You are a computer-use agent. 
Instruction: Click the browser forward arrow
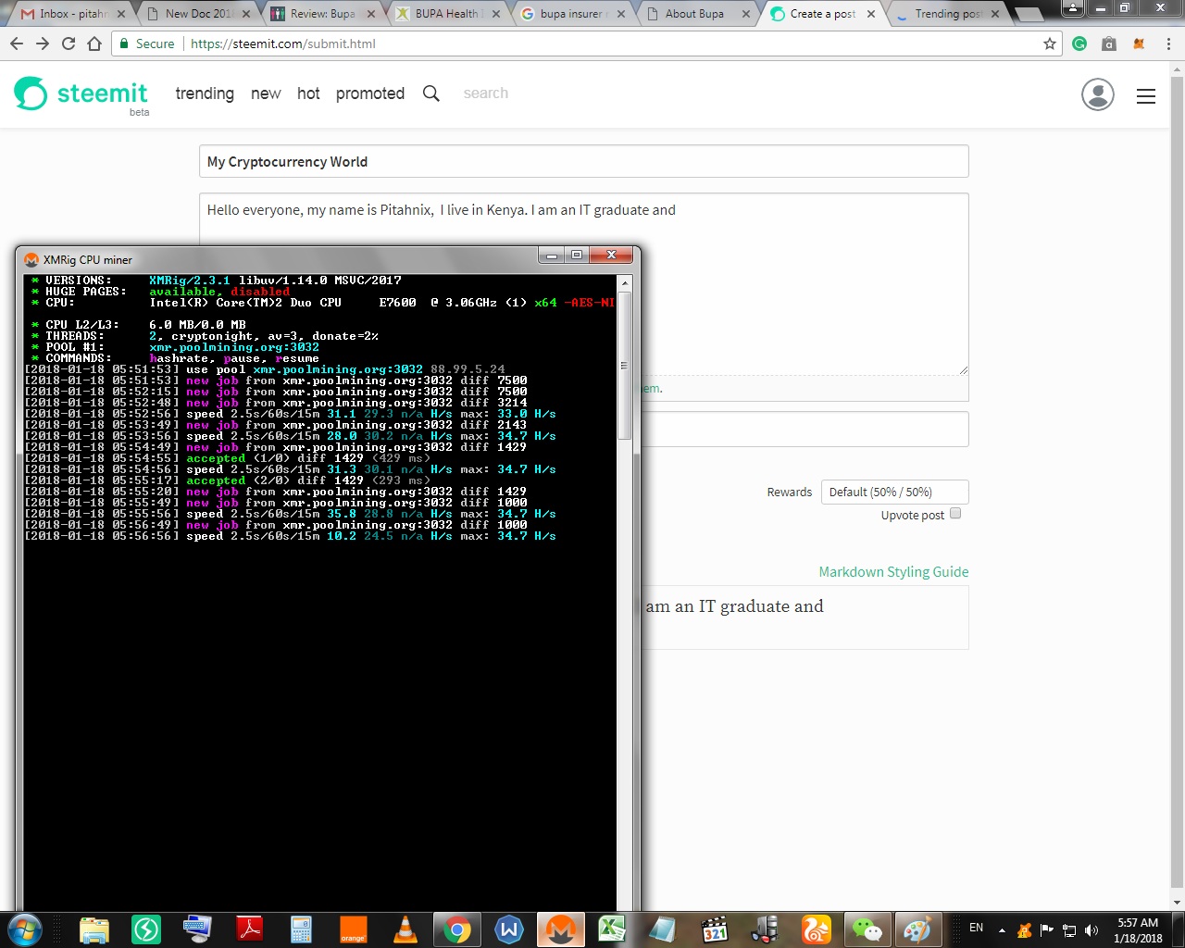(x=43, y=44)
